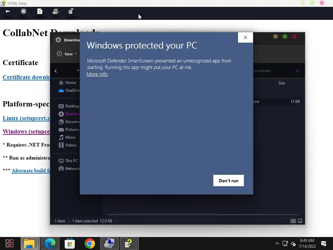Expand the New dropdown chevron in File Explorer

pos(76,54)
